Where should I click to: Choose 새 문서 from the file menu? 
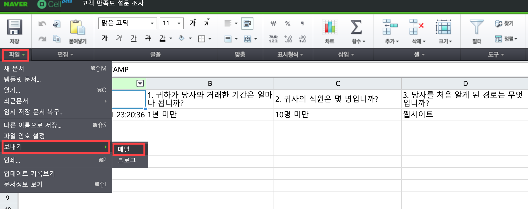point(56,68)
